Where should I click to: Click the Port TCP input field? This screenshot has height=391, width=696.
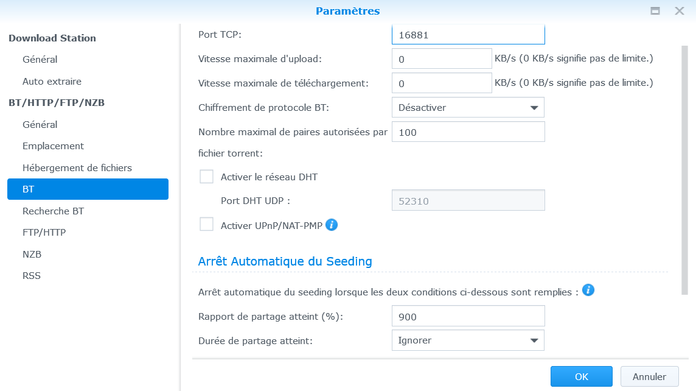click(468, 35)
